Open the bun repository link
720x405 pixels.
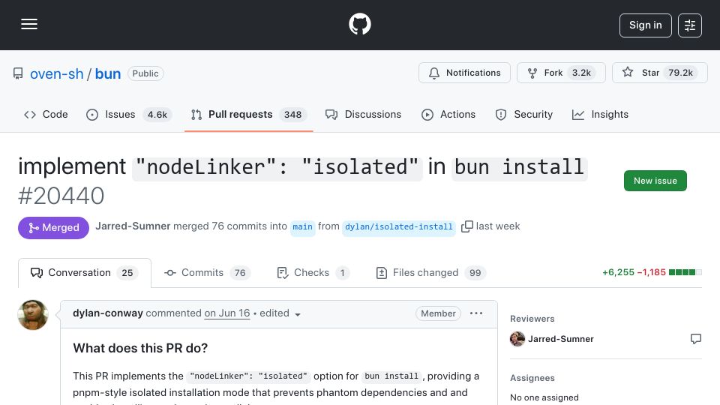click(x=108, y=74)
